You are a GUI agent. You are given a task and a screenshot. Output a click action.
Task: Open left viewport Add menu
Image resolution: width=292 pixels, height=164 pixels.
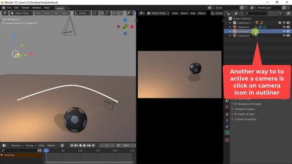coord(56,13)
